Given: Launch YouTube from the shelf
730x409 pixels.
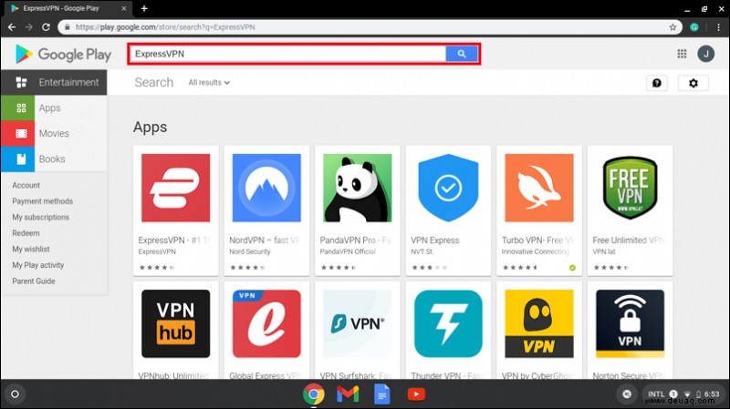Looking at the screenshot, I should (416, 394).
